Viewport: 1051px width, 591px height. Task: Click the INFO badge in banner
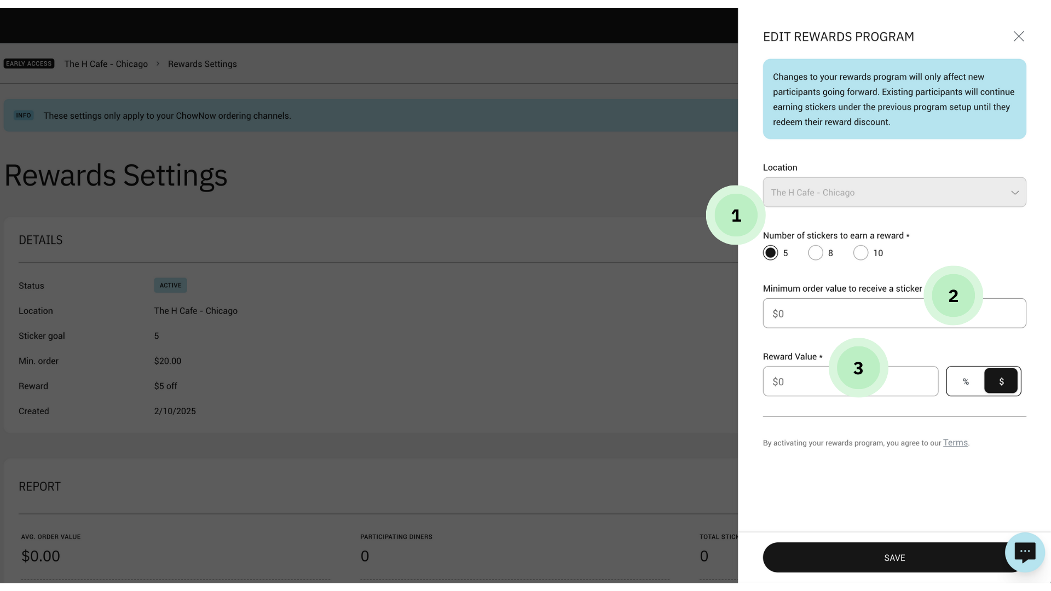click(x=24, y=115)
